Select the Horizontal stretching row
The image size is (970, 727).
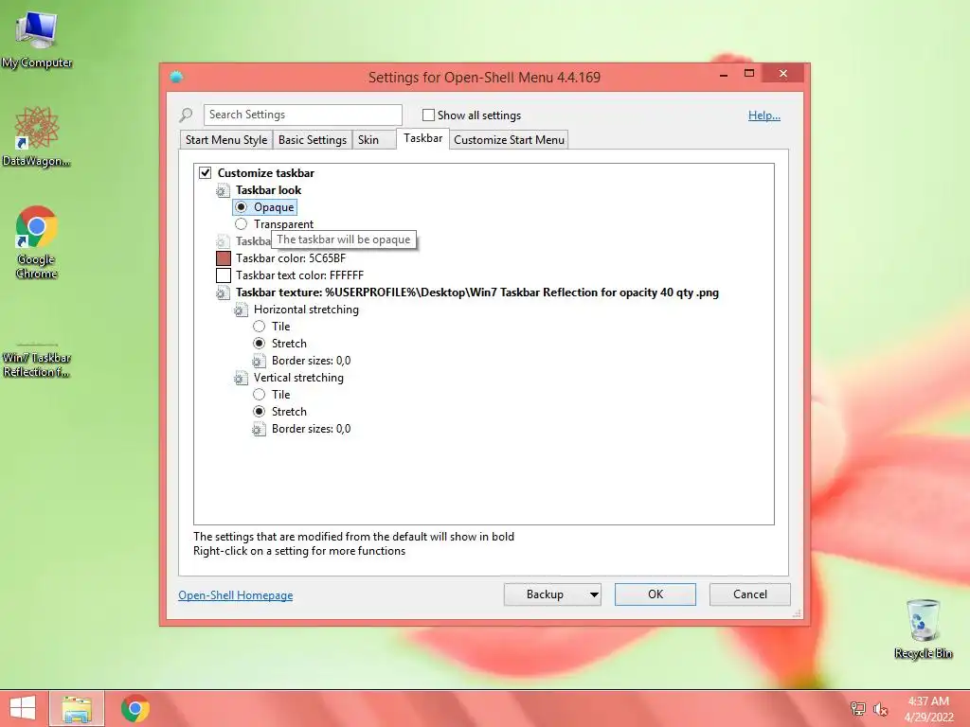(306, 310)
